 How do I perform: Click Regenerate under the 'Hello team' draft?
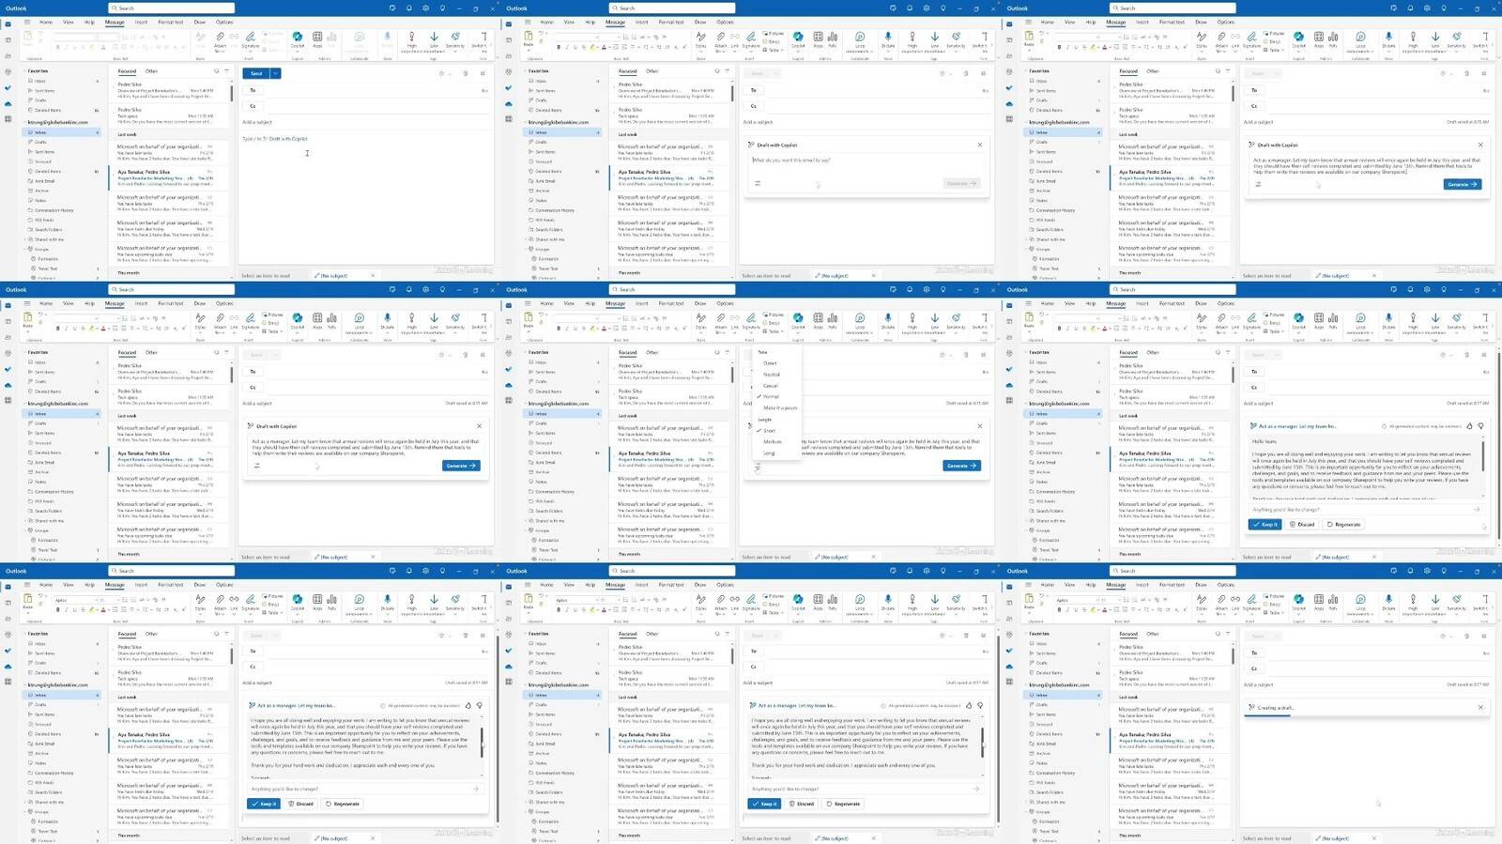point(1343,525)
